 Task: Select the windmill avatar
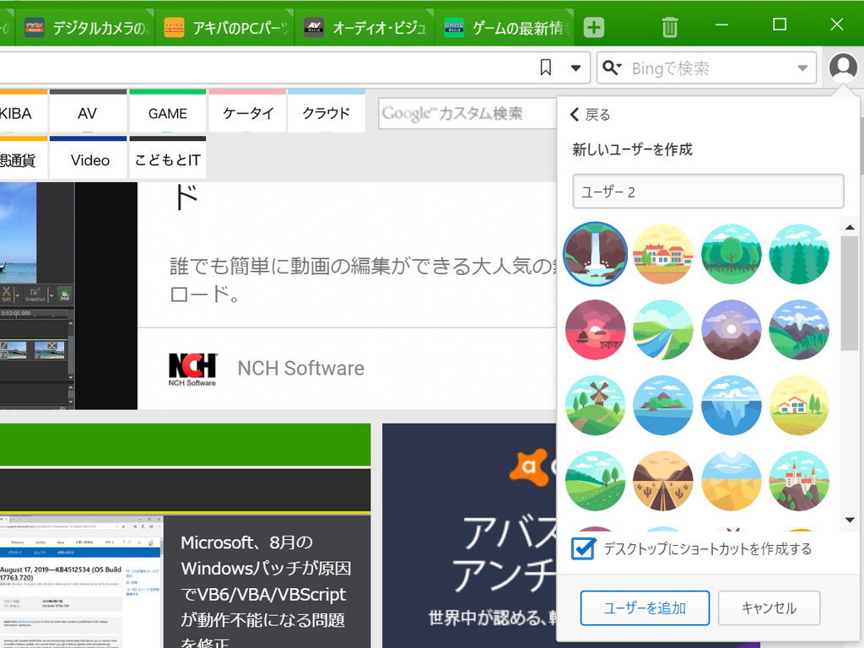pos(595,405)
